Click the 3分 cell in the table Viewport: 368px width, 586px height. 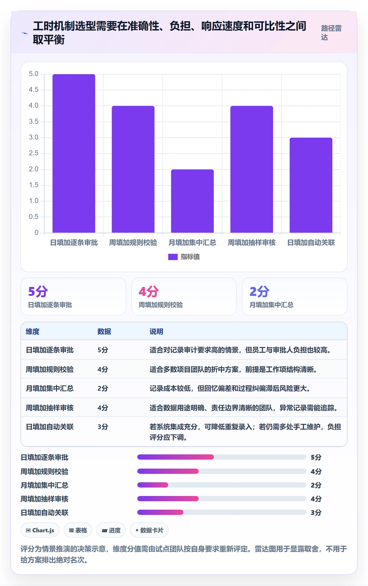pos(103,427)
